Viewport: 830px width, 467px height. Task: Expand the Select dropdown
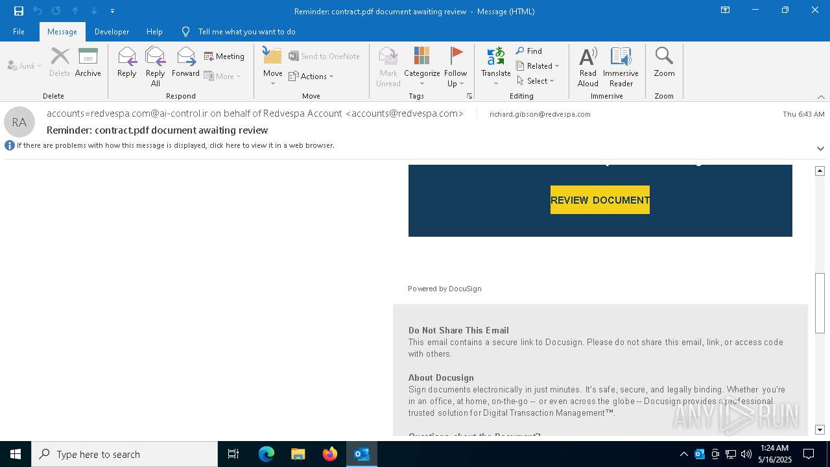pyautogui.click(x=536, y=80)
